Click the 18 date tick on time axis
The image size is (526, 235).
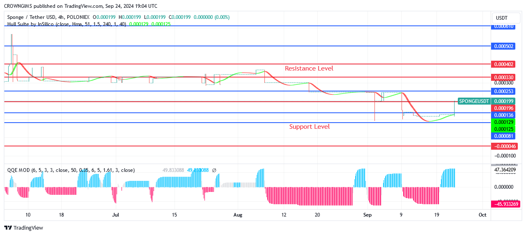pos(61,214)
